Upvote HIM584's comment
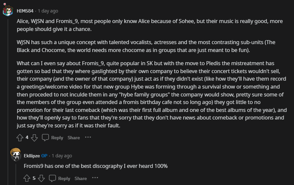This screenshot has width=294, height=185. pyautogui.click(x=20, y=138)
